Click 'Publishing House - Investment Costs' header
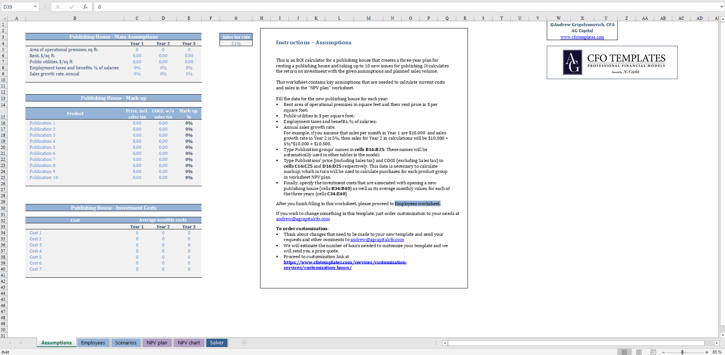 pyautogui.click(x=113, y=208)
